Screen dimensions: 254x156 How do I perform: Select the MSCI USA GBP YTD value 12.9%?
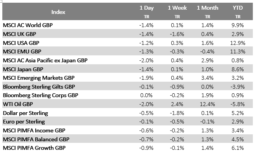238,43
